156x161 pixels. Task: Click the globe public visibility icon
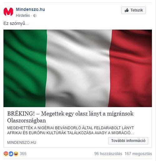pyautogui.click(x=35, y=16)
